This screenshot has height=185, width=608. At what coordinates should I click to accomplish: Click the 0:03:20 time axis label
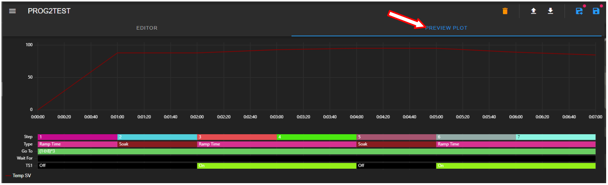pos(303,117)
